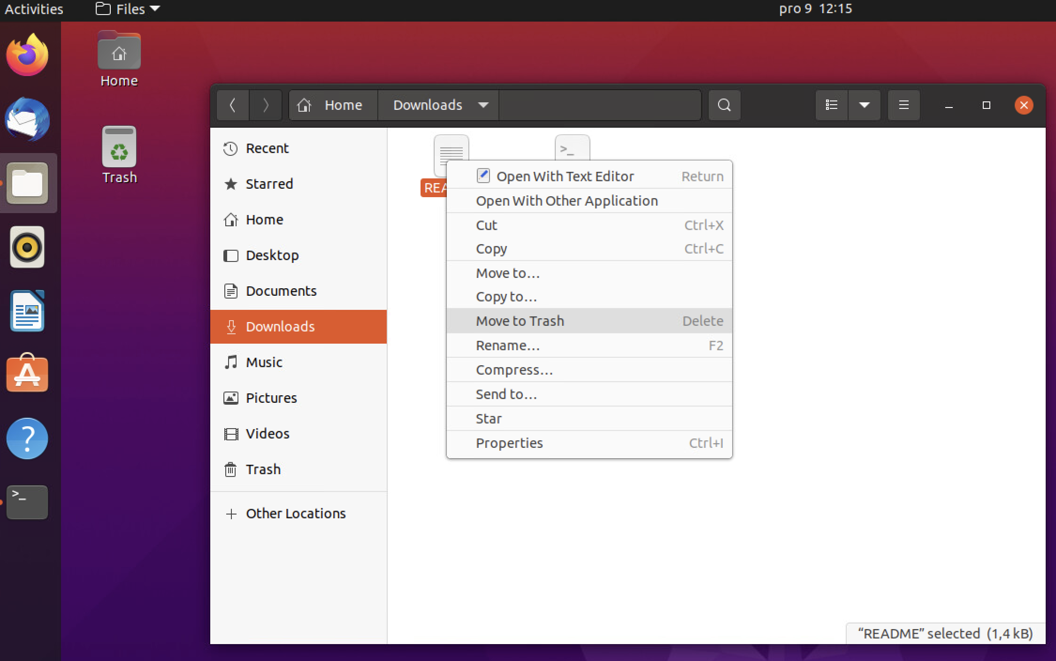
Task: Switch to list view icon
Action: click(x=832, y=105)
